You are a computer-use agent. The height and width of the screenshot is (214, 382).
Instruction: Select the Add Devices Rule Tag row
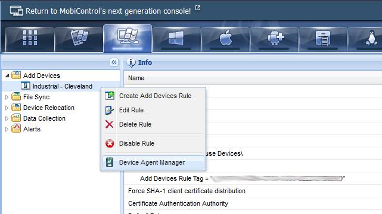click(253, 178)
